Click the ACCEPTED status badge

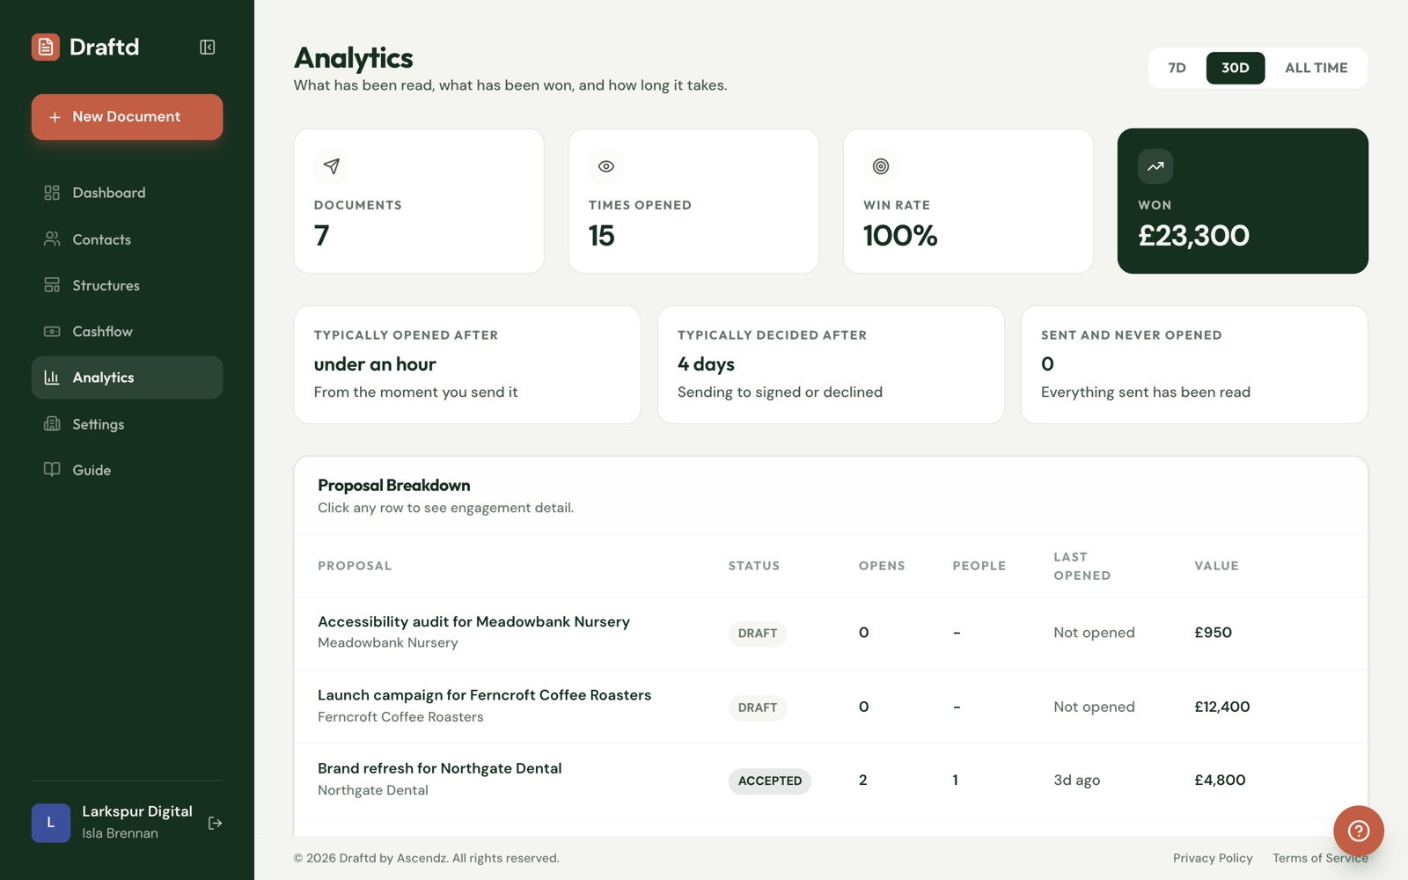point(769,781)
